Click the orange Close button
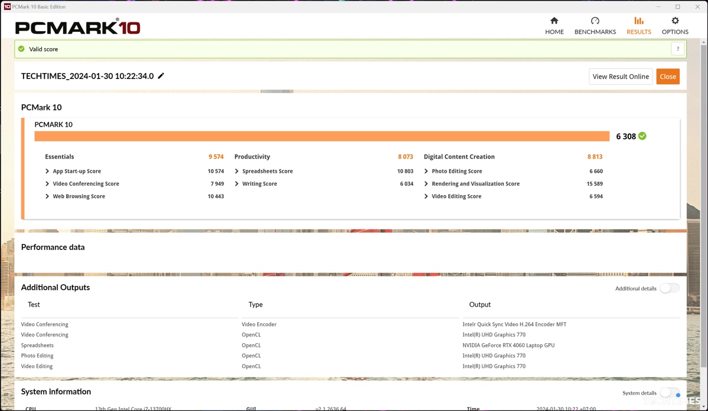 [x=668, y=77]
